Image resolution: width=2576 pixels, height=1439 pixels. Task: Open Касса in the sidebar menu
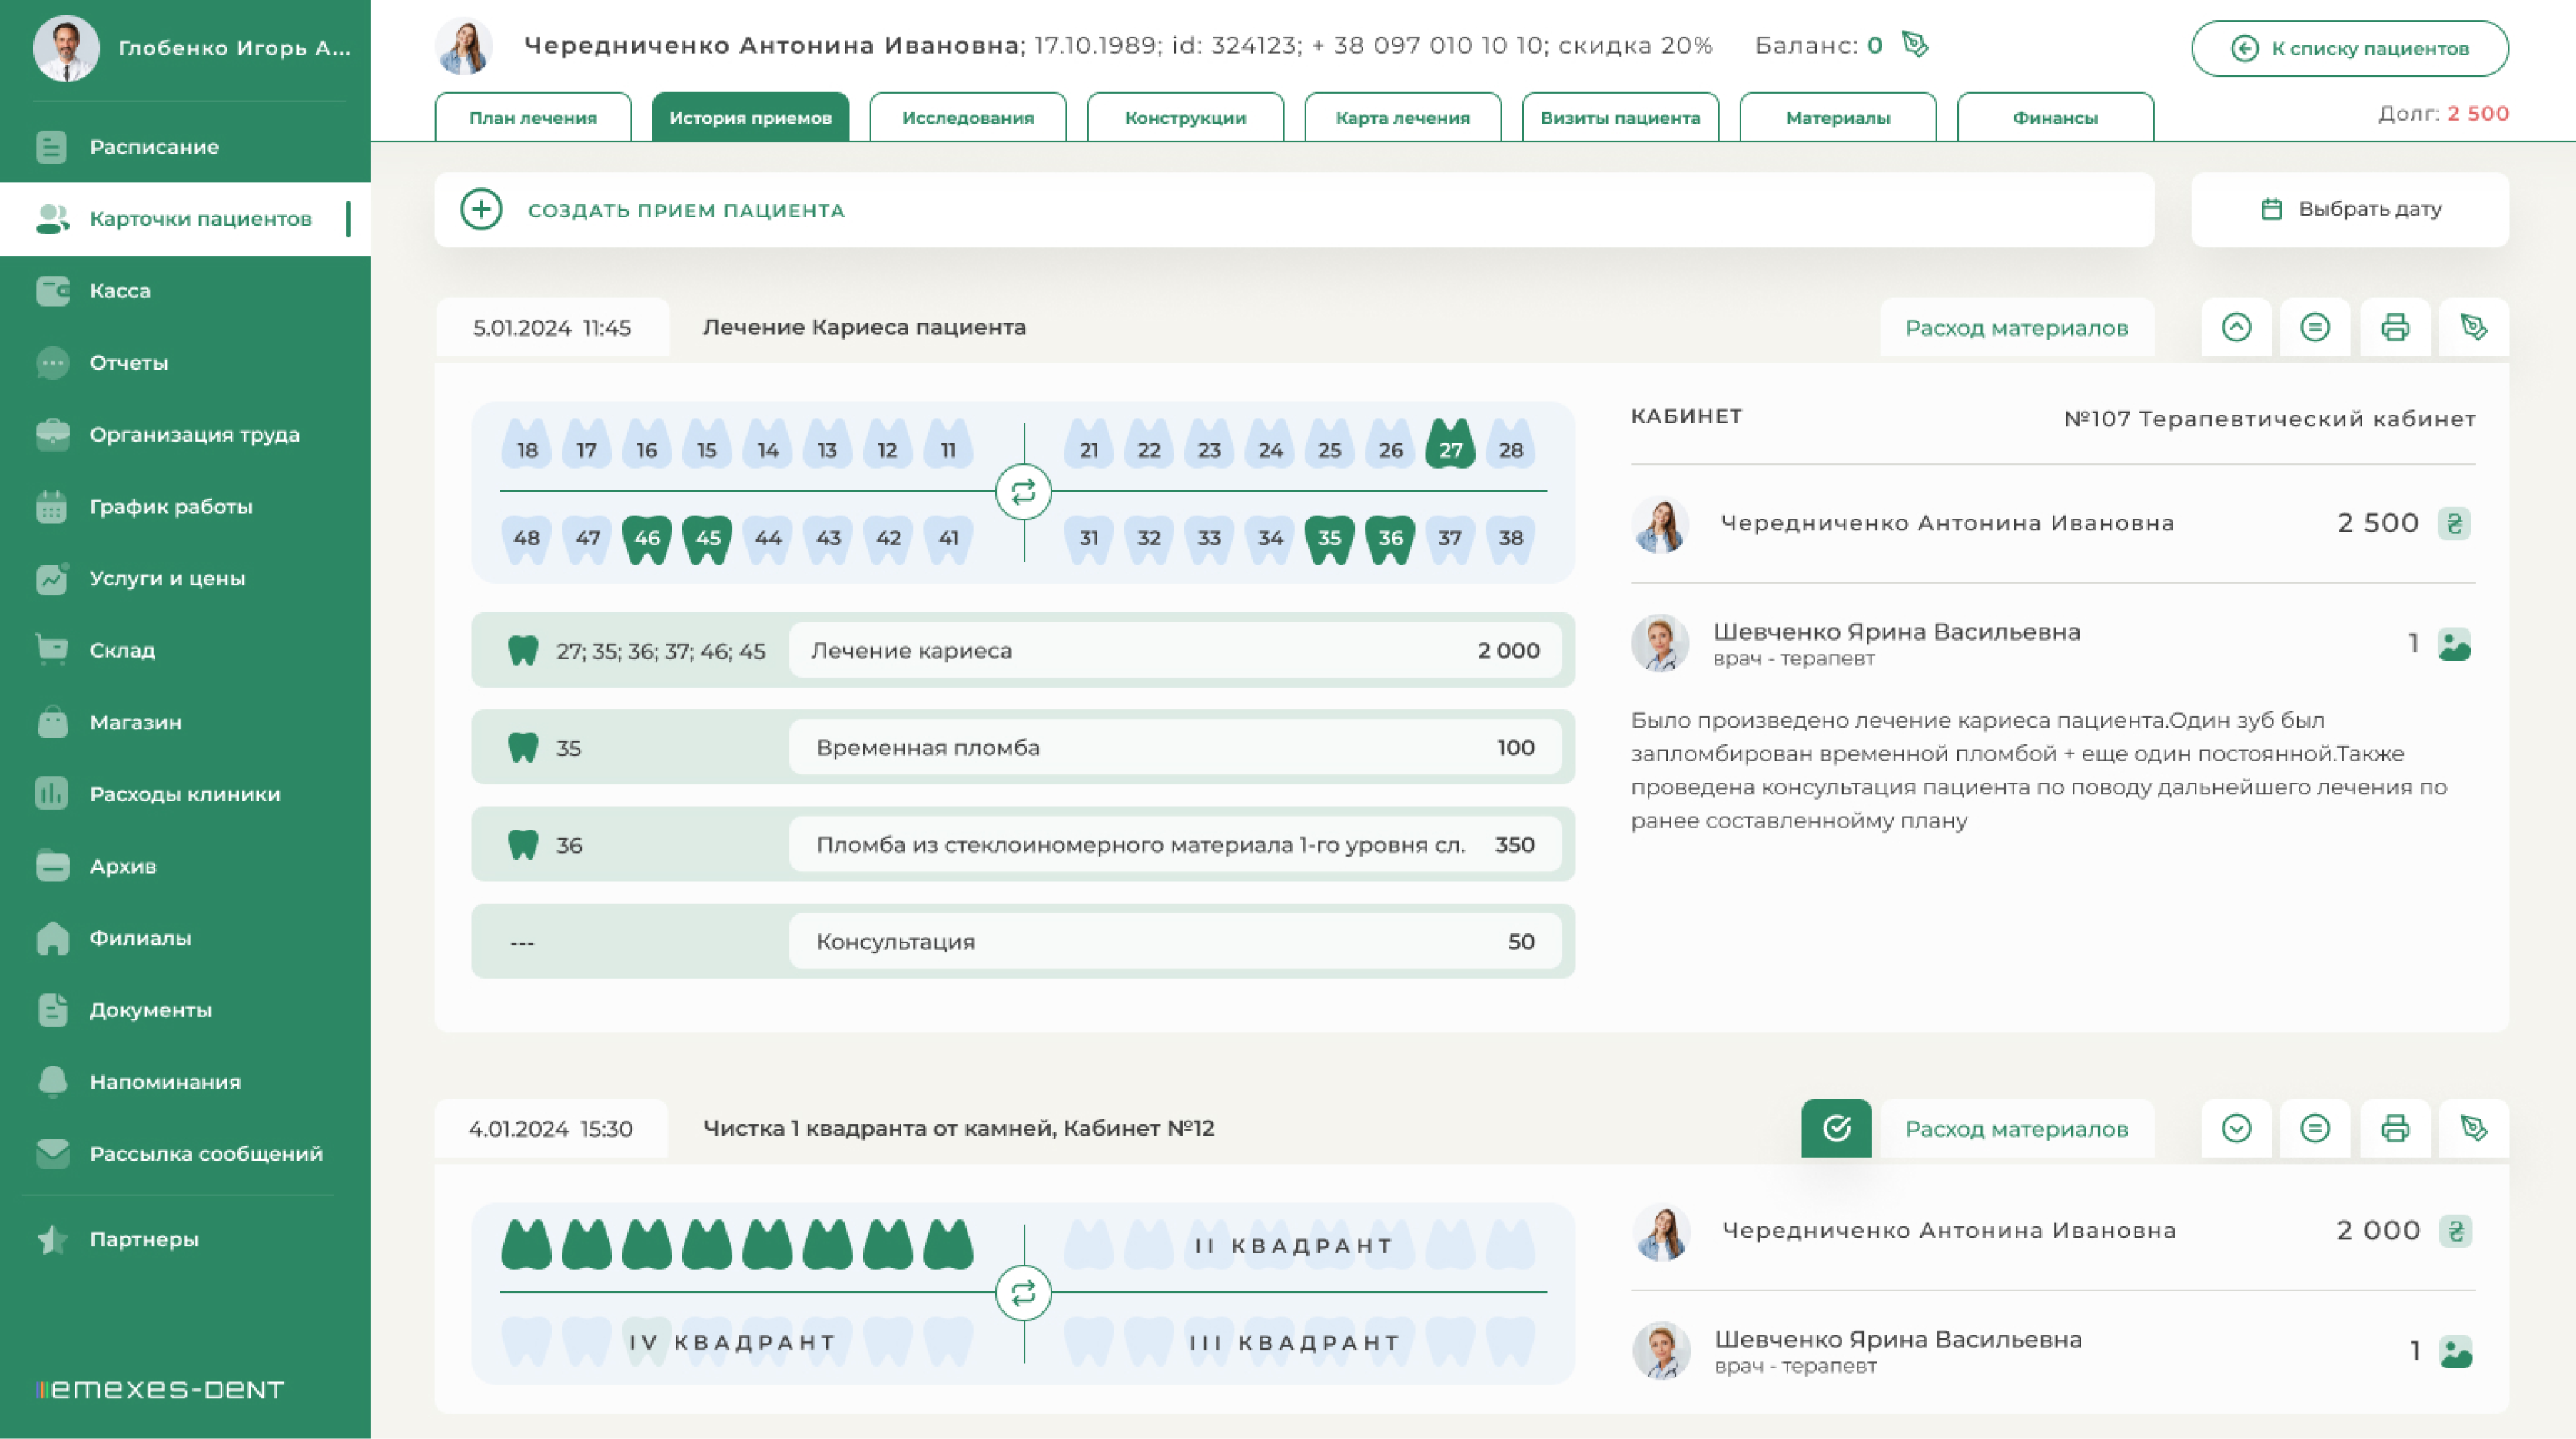click(120, 290)
